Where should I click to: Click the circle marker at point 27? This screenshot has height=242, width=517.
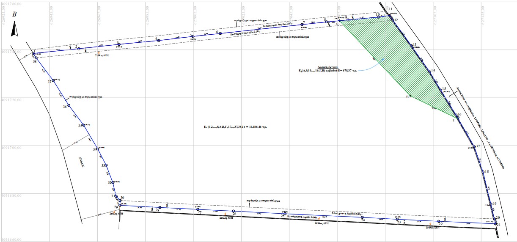click(x=198, y=209)
